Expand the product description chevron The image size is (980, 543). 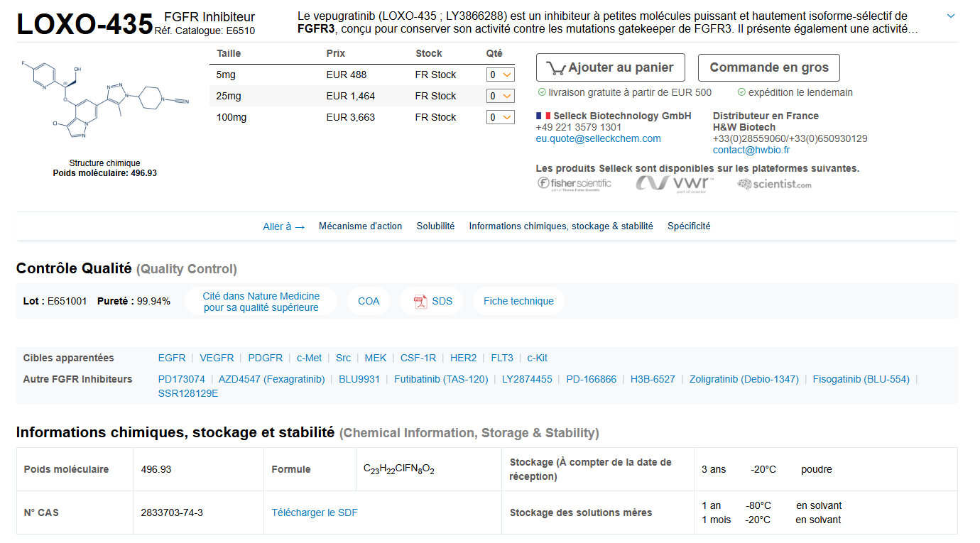(951, 16)
